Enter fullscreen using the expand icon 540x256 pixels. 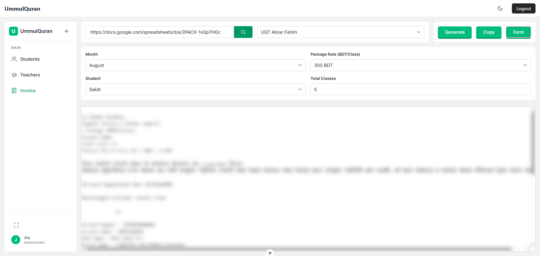(16, 225)
